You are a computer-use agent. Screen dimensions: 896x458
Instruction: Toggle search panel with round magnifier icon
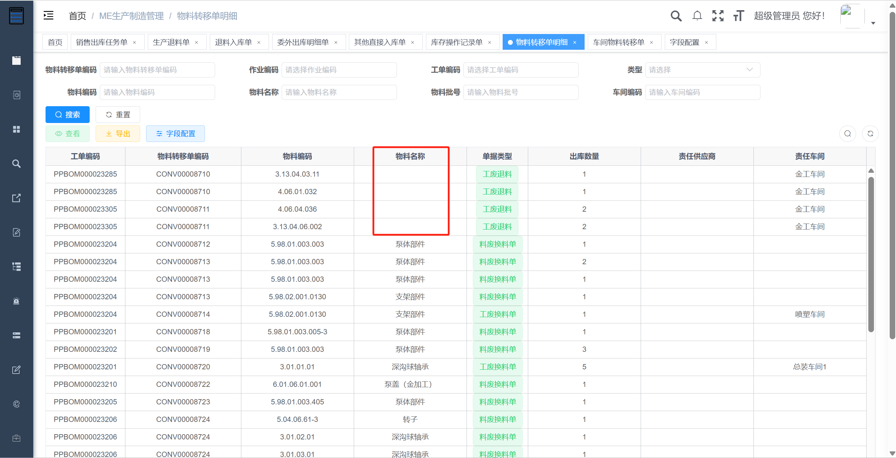(848, 134)
